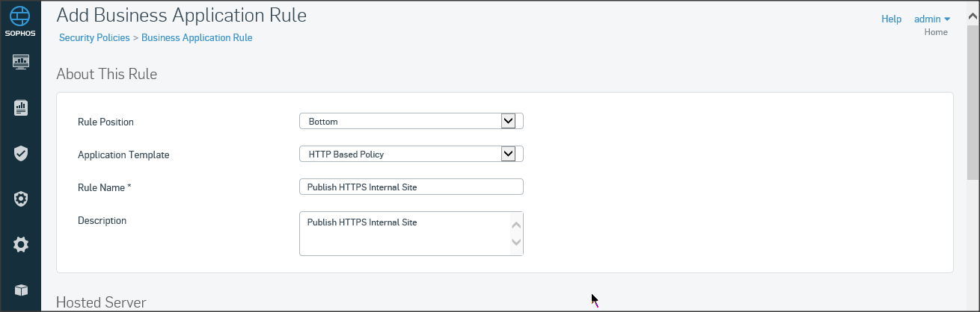Open the reports chart sidebar icon
The height and width of the screenshot is (312, 980).
[21, 108]
